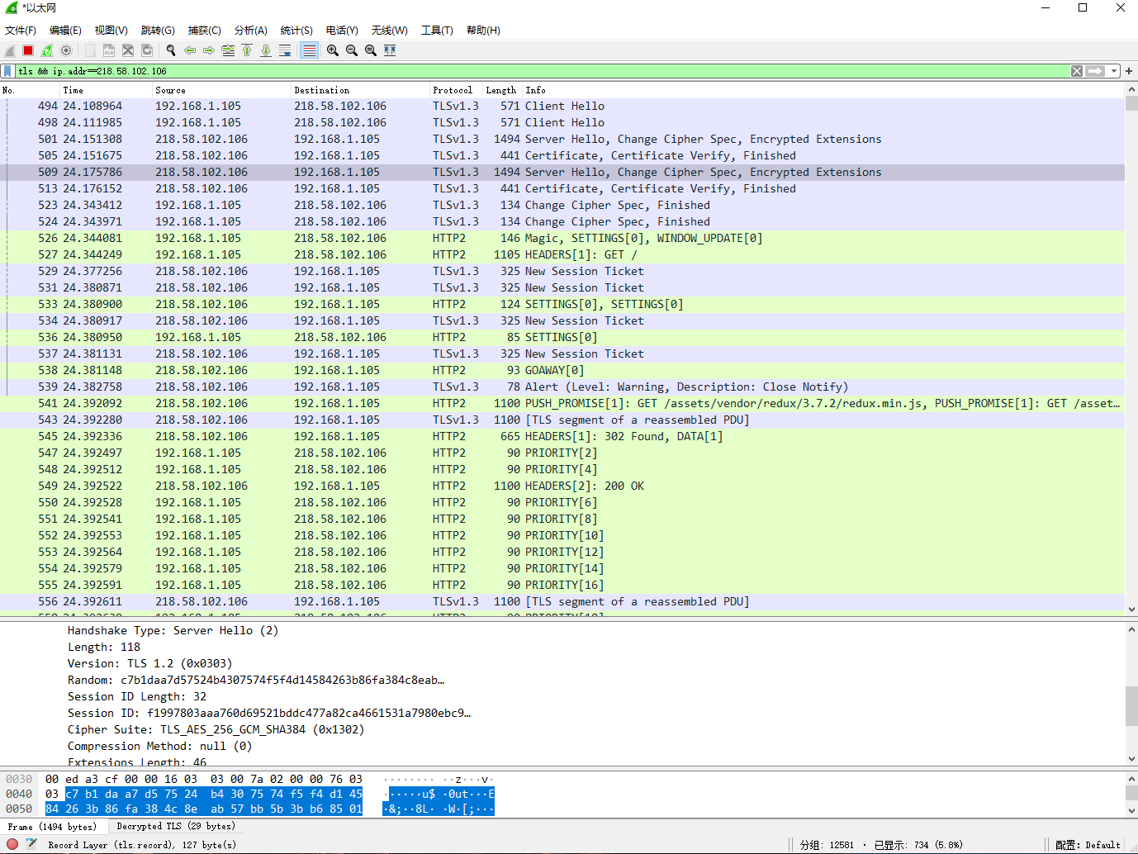Open the 统计(S) menu
The height and width of the screenshot is (854, 1138).
[x=296, y=31]
